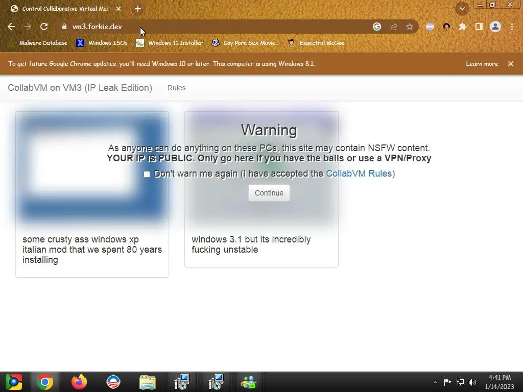
Task: Click the share page icon
Action: click(x=393, y=27)
